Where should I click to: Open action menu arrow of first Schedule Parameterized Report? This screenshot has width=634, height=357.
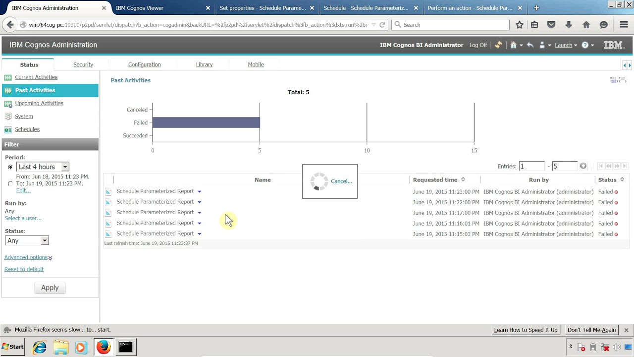200,191
